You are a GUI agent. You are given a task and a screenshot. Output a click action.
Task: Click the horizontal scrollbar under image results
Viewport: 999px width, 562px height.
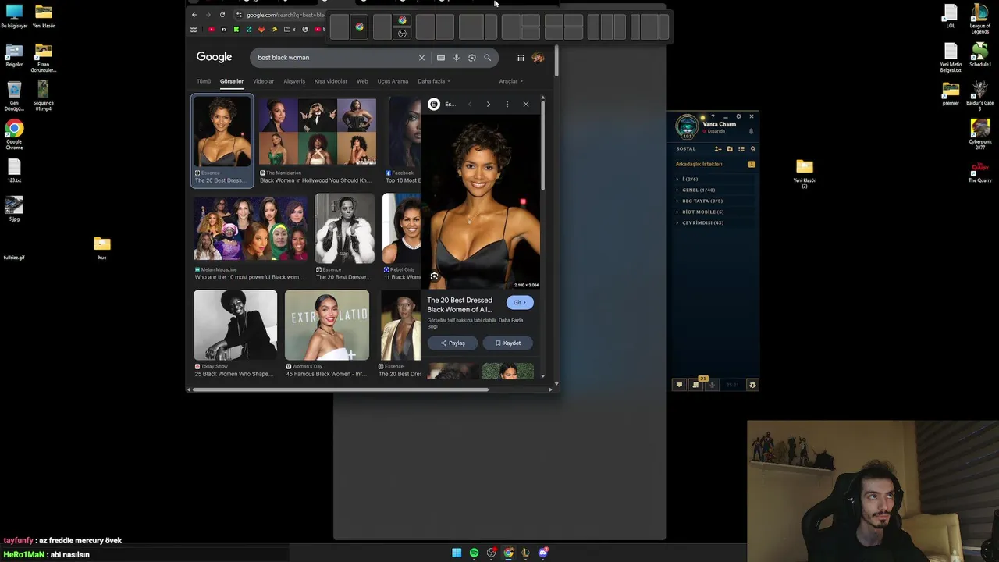pyautogui.click(x=341, y=389)
